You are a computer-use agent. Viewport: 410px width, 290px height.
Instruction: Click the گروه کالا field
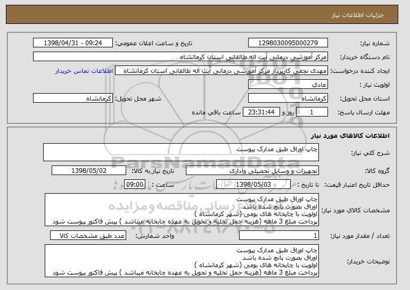(x=252, y=171)
